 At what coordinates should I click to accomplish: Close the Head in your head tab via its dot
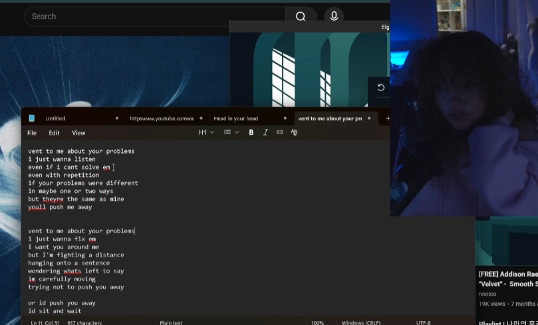[x=285, y=118]
